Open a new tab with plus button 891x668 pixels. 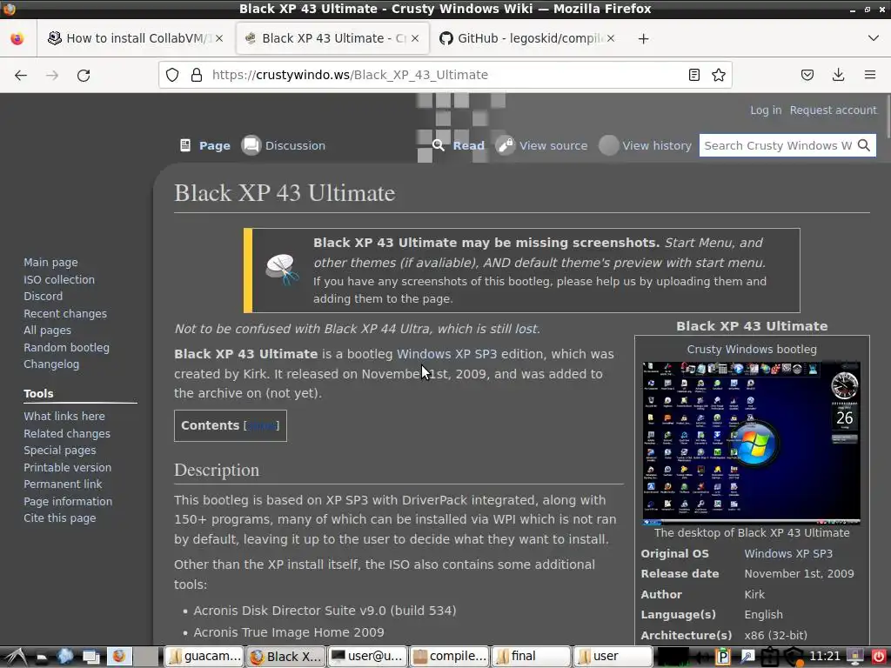[x=643, y=38]
